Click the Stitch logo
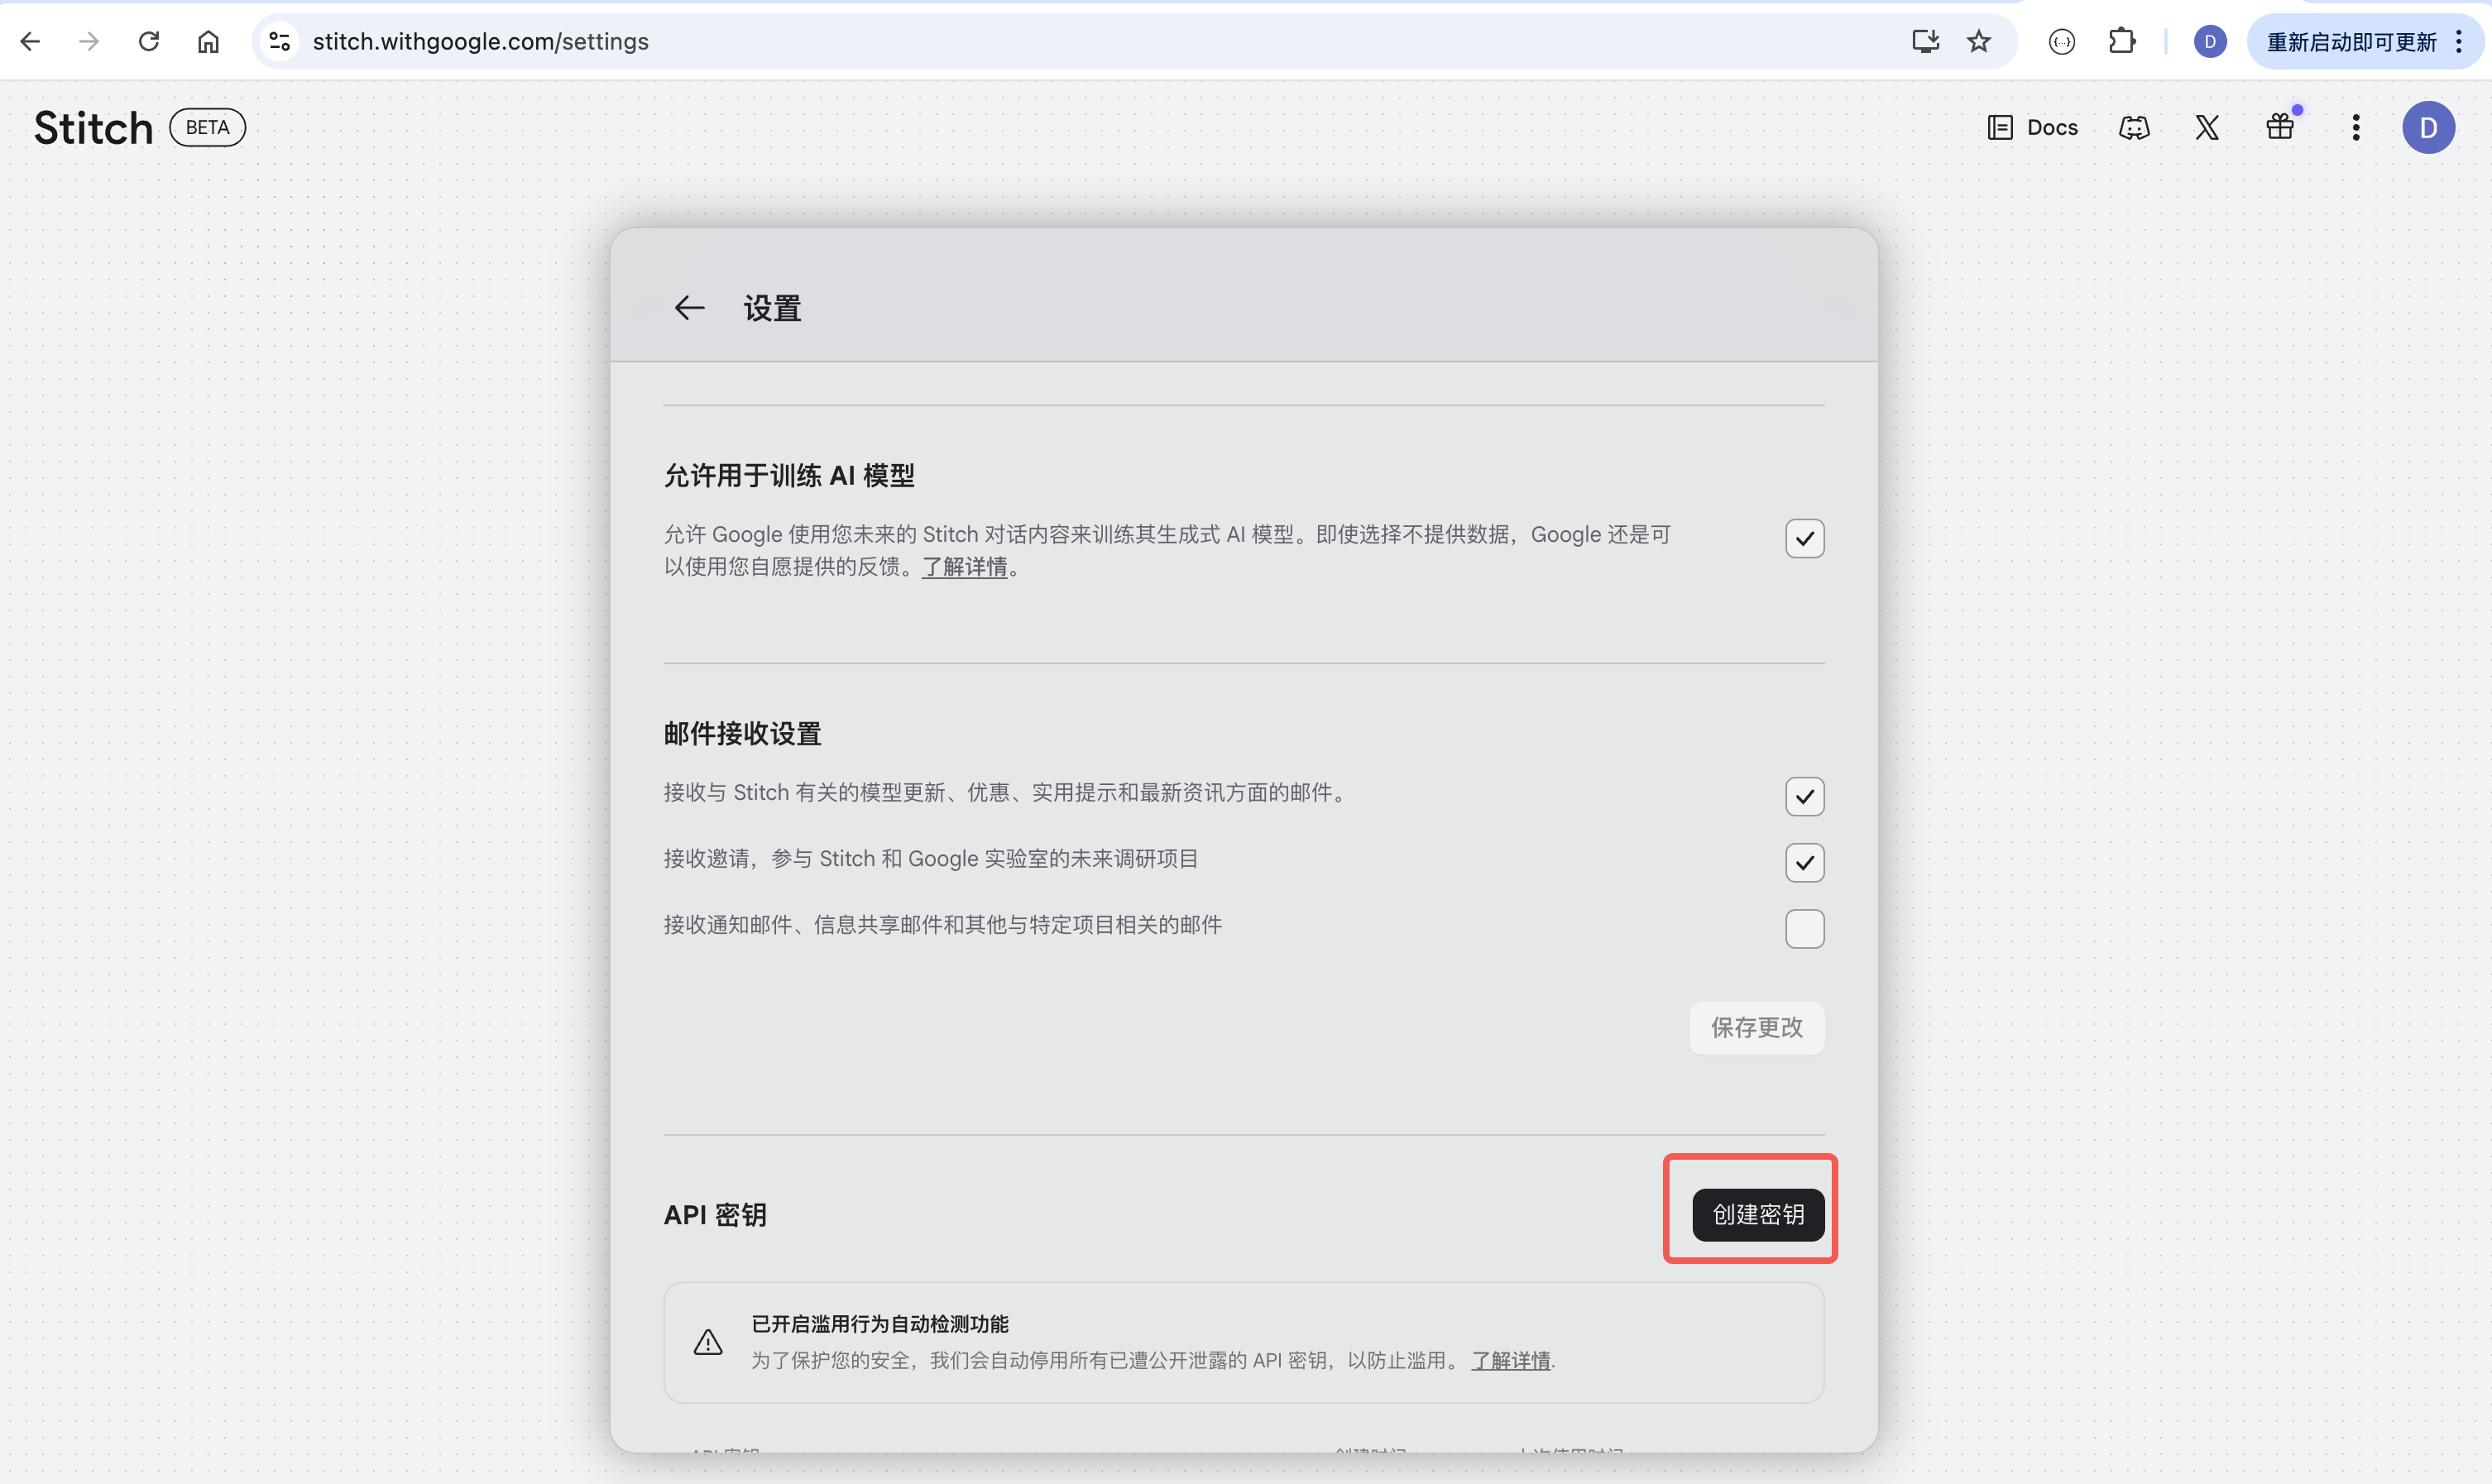This screenshot has width=2492, height=1484. [x=93, y=128]
